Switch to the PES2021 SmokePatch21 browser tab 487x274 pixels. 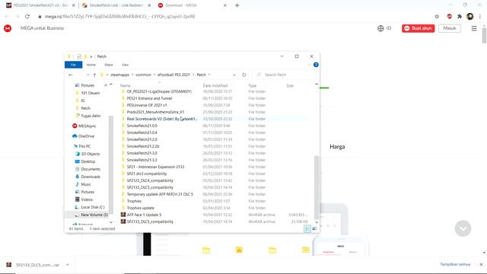click(40, 5)
